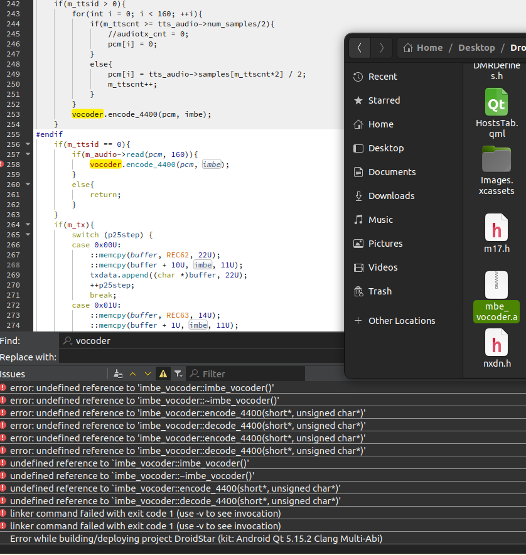Open the Images.xcassets folder icon
The height and width of the screenshot is (555, 526).
click(496, 159)
